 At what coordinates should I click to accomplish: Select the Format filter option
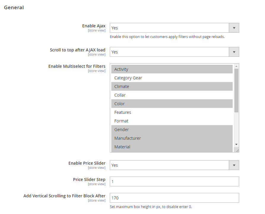click(172, 121)
